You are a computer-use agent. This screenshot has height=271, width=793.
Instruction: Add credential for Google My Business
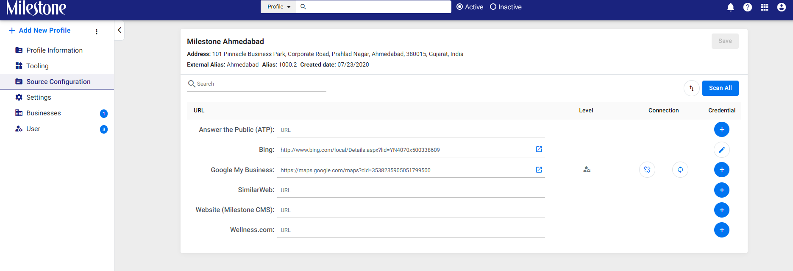[722, 170]
